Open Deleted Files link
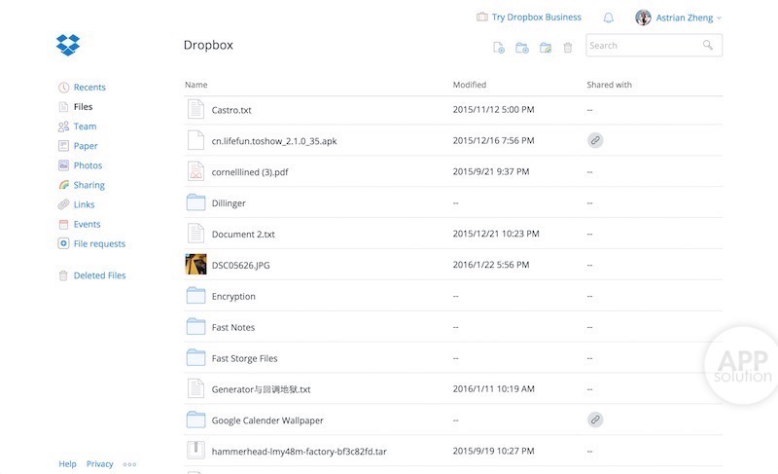The width and height of the screenshot is (778, 474). (x=100, y=275)
